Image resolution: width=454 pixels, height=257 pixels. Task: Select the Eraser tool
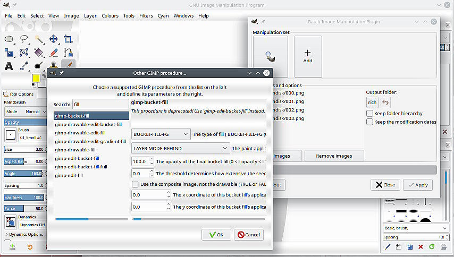tap(54, 53)
